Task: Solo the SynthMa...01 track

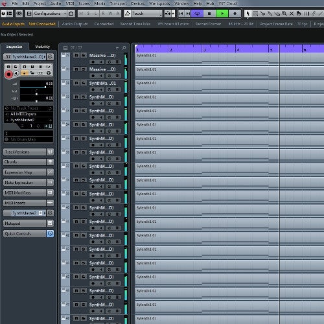Action: tap(84, 83)
